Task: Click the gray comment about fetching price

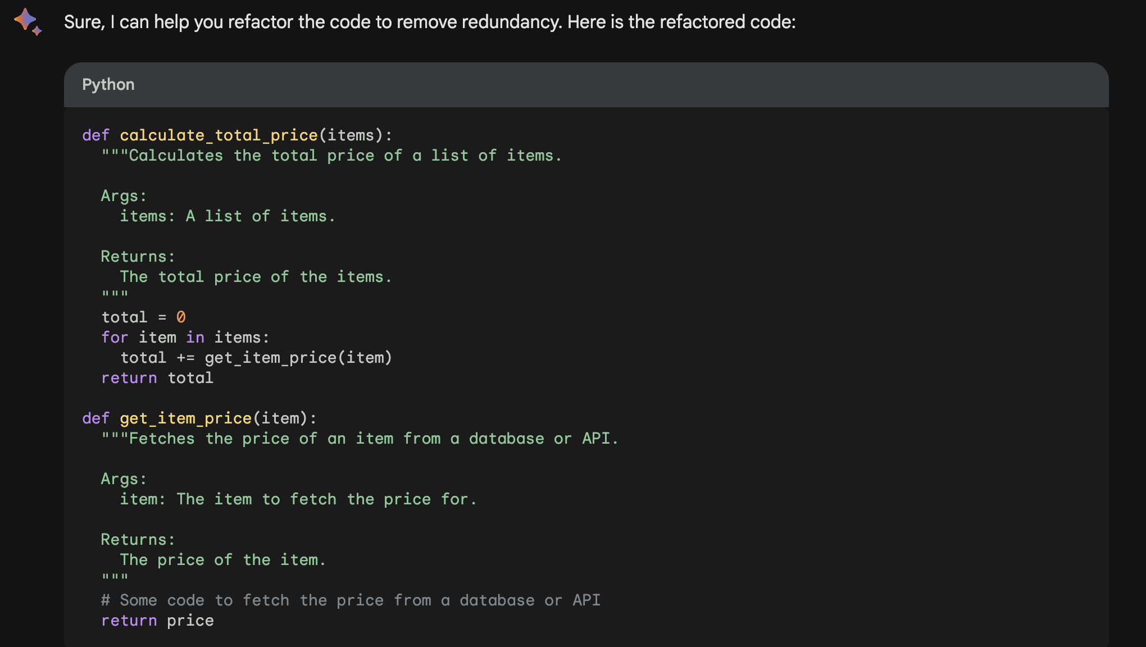Action: click(351, 600)
